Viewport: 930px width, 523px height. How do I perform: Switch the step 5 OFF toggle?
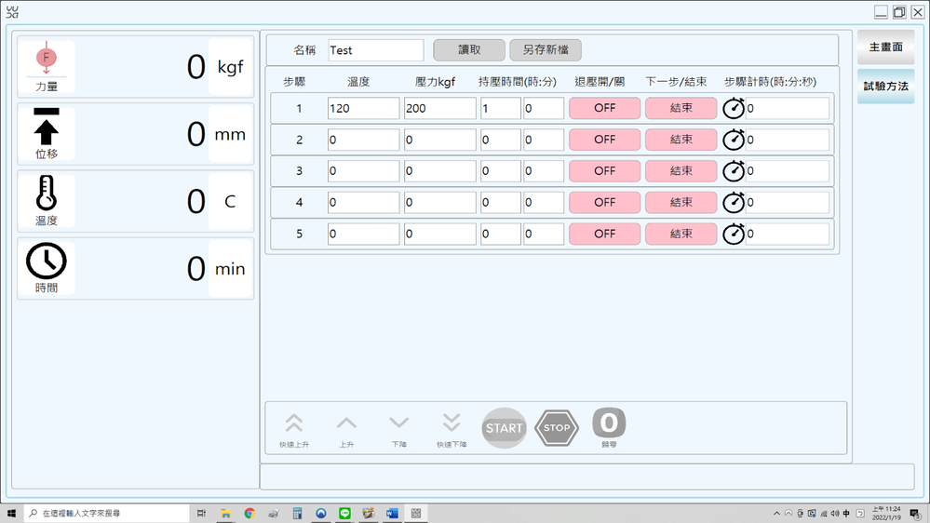(x=604, y=234)
